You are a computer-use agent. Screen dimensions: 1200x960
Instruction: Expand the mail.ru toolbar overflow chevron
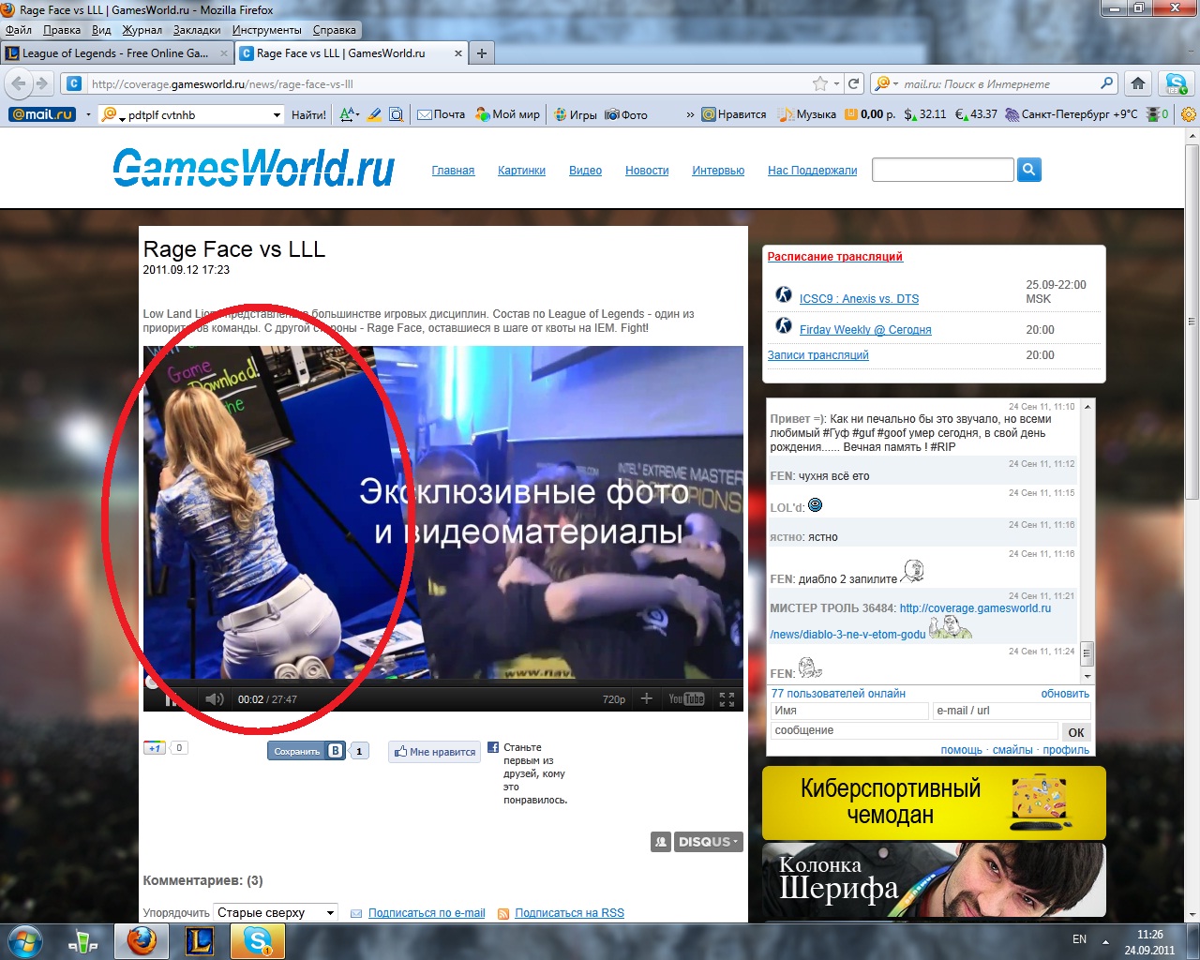(x=690, y=114)
